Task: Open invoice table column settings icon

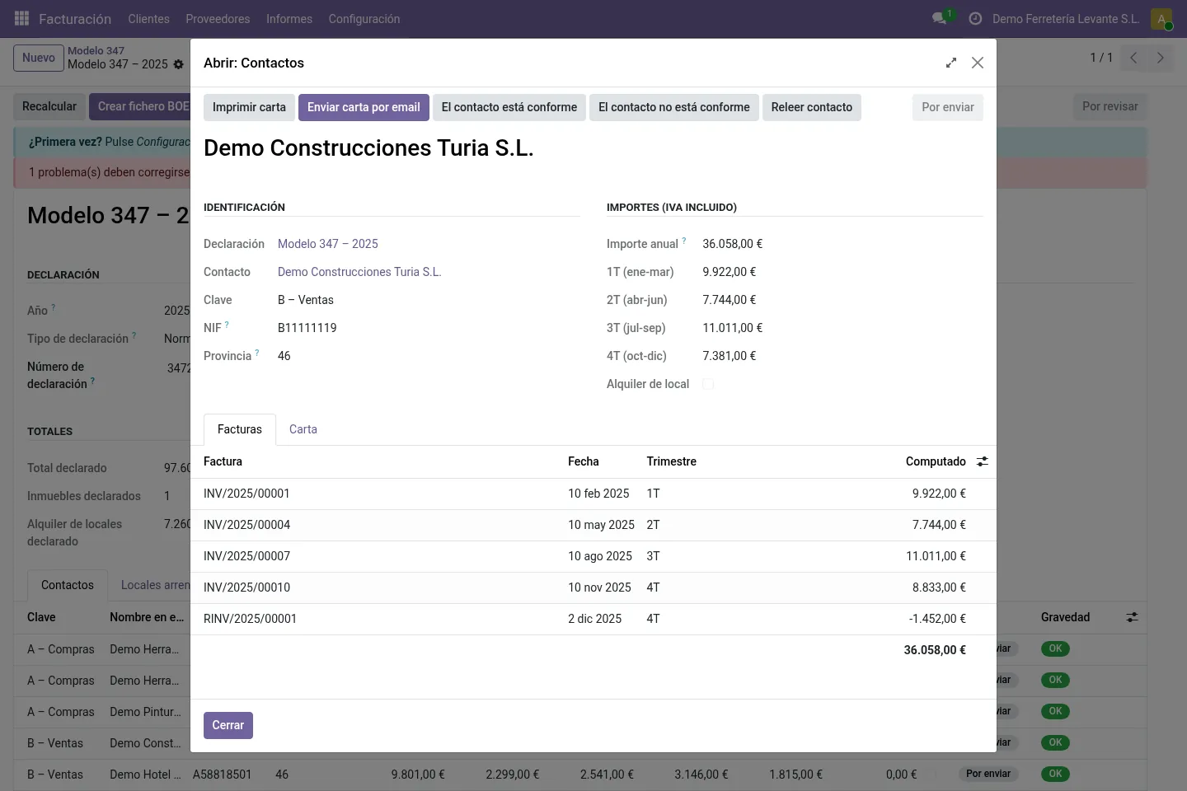Action: pos(983,461)
